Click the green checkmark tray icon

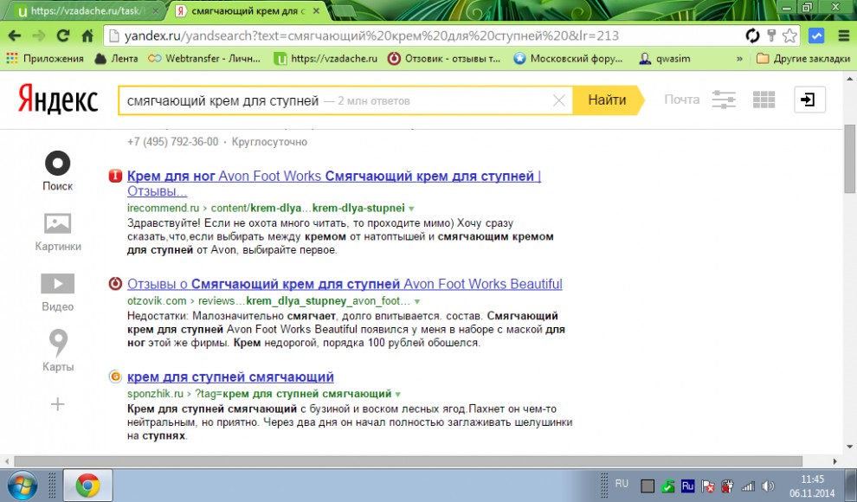coord(667,486)
